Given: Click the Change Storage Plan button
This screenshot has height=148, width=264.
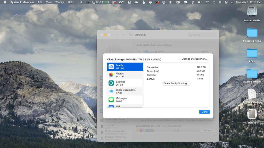Looking at the screenshot, I should (194, 59).
